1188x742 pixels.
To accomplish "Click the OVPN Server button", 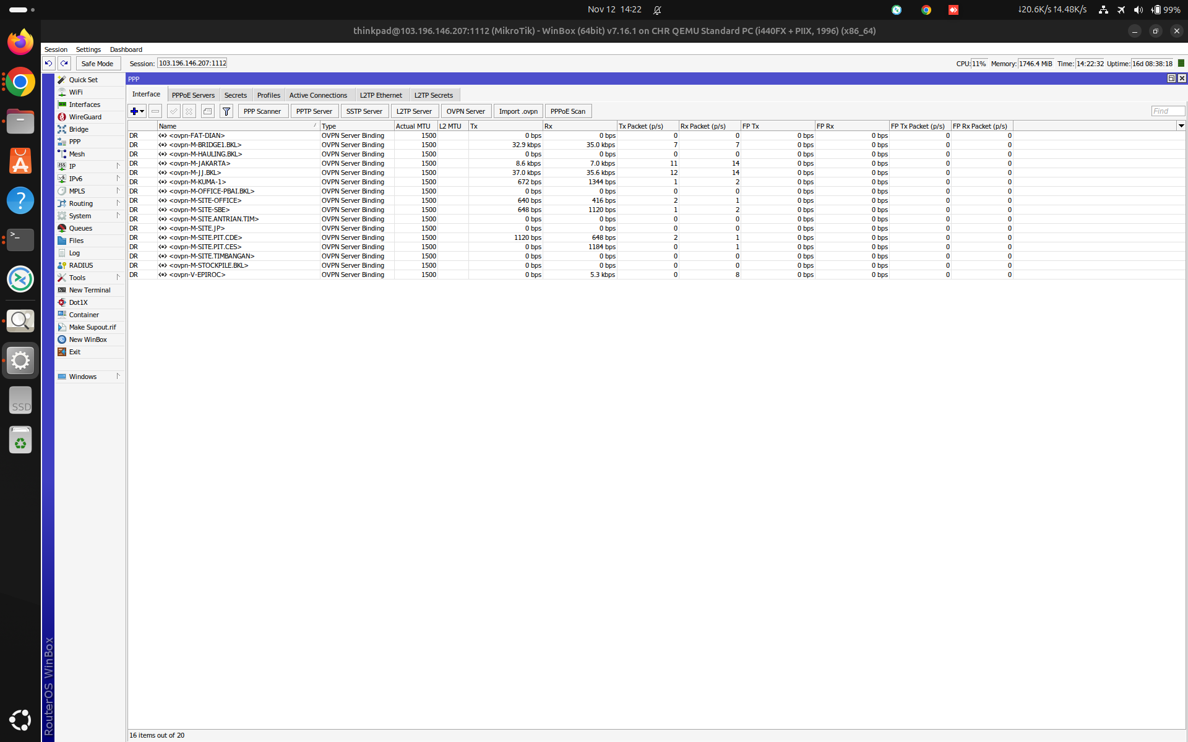I will tap(466, 111).
